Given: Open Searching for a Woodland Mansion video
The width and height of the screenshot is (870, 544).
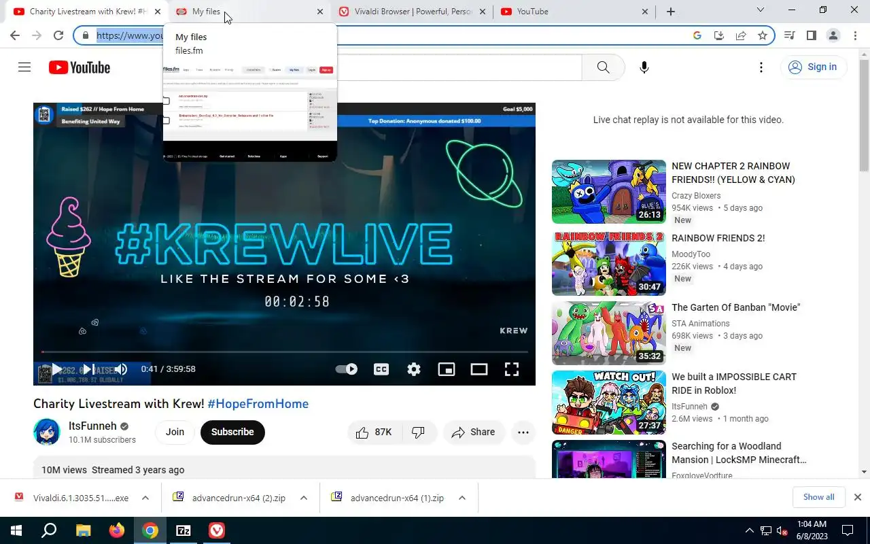Looking at the screenshot, I should [x=739, y=453].
